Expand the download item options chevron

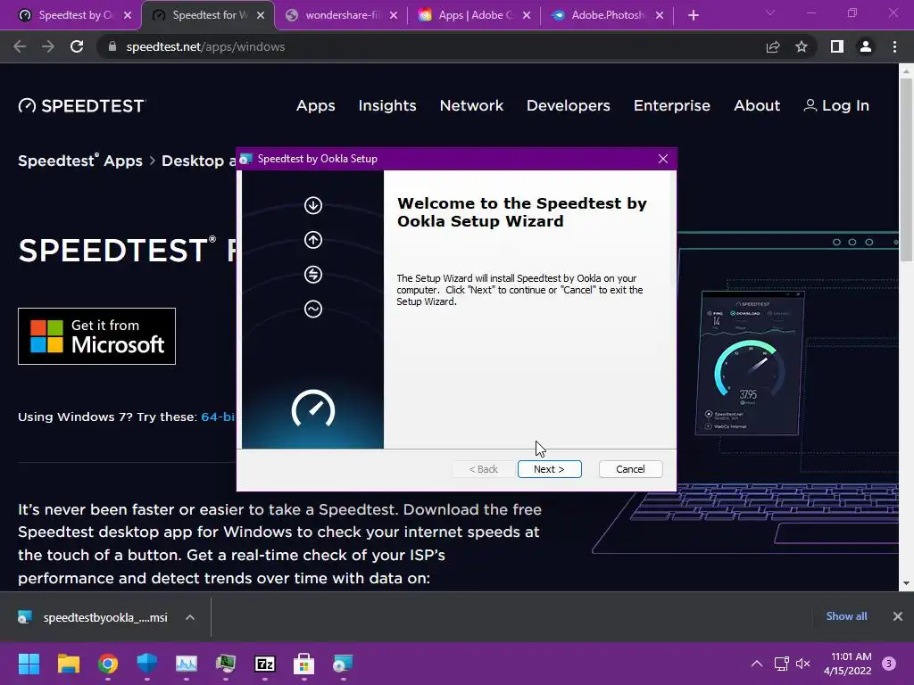pyautogui.click(x=190, y=617)
